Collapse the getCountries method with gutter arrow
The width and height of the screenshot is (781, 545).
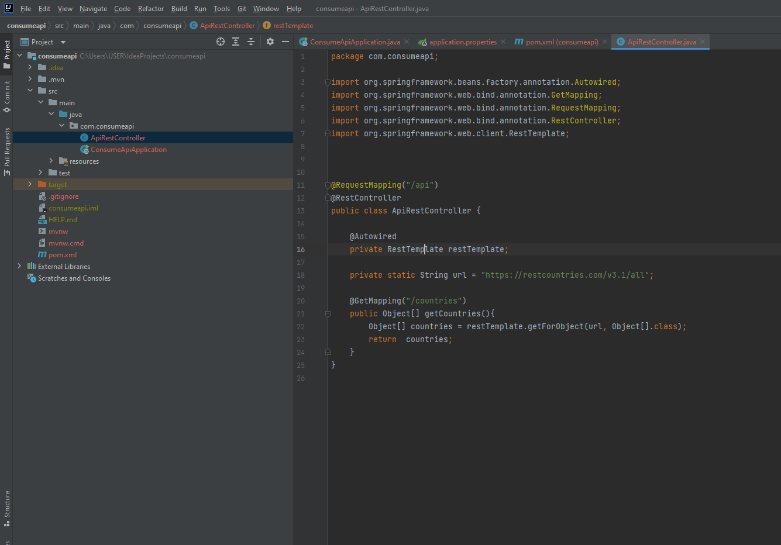(328, 313)
